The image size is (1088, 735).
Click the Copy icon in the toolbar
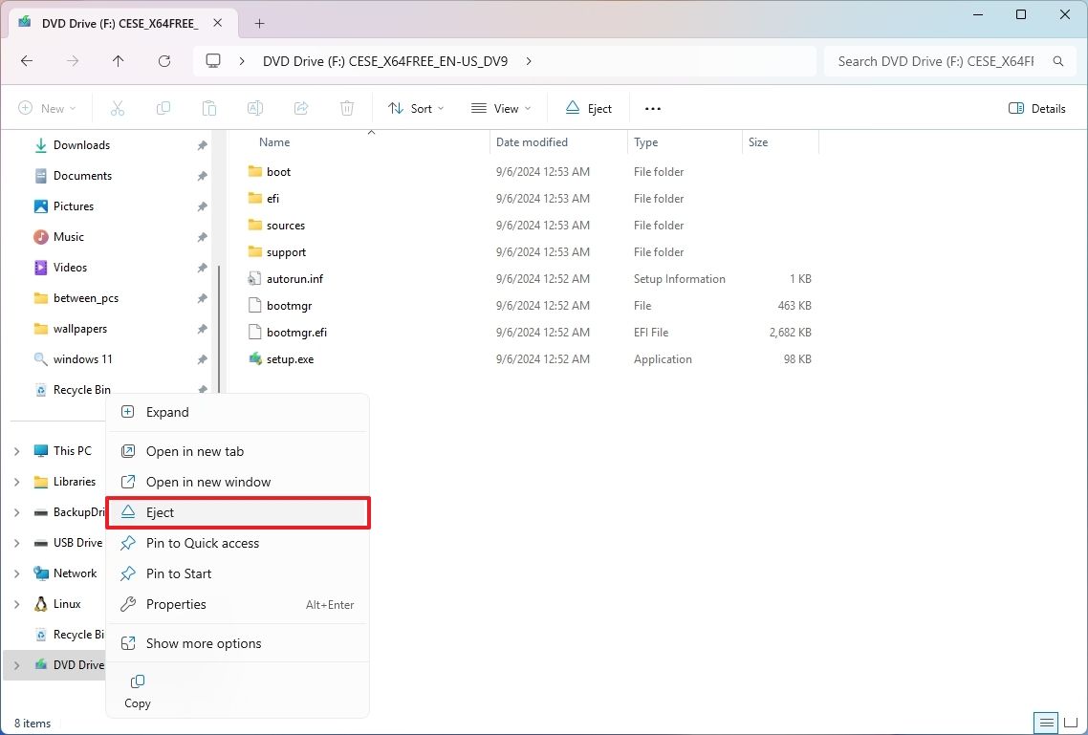[163, 108]
